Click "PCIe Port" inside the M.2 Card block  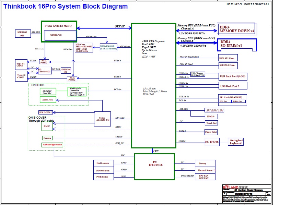pyautogui.click(x=225, y=101)
